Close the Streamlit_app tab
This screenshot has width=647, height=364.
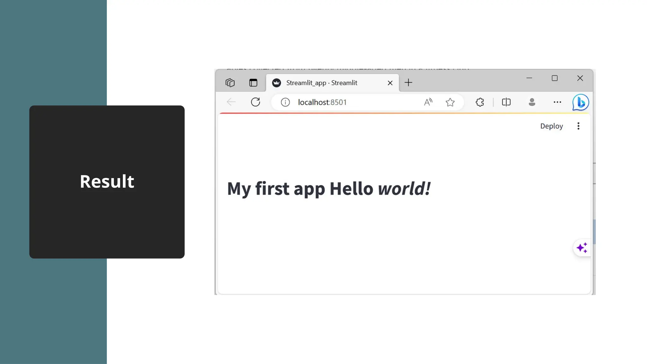tap(390, 83)
